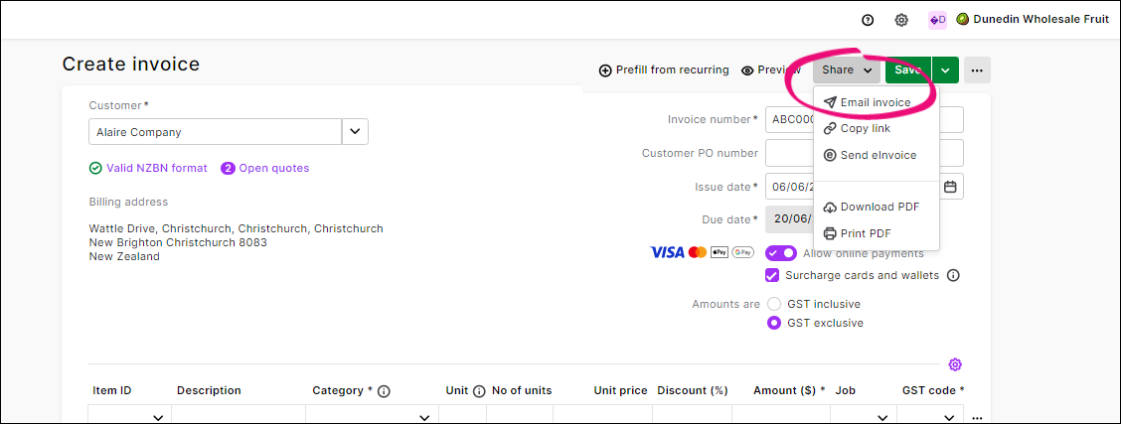The image size is (1121, 424).
Task: Open the 2 Open quotes link
Action: pos(265,169)
